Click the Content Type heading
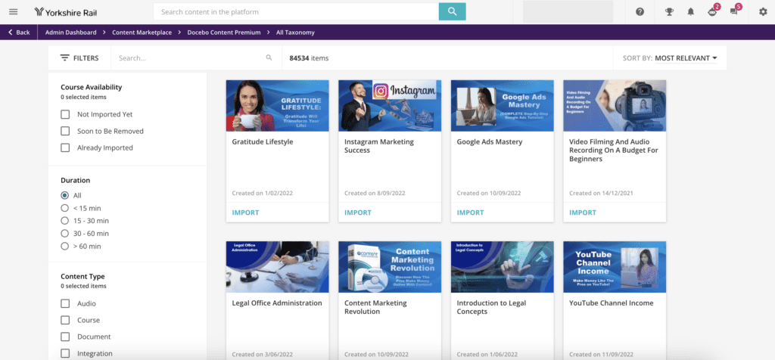The height and width of the screenshot is (360, 775). point(82,277)
